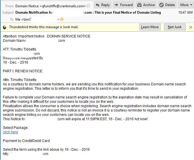This screenshot has height=160, width=194.
Task: Mark message as Not Junk
Action: [x=175, y=27]
